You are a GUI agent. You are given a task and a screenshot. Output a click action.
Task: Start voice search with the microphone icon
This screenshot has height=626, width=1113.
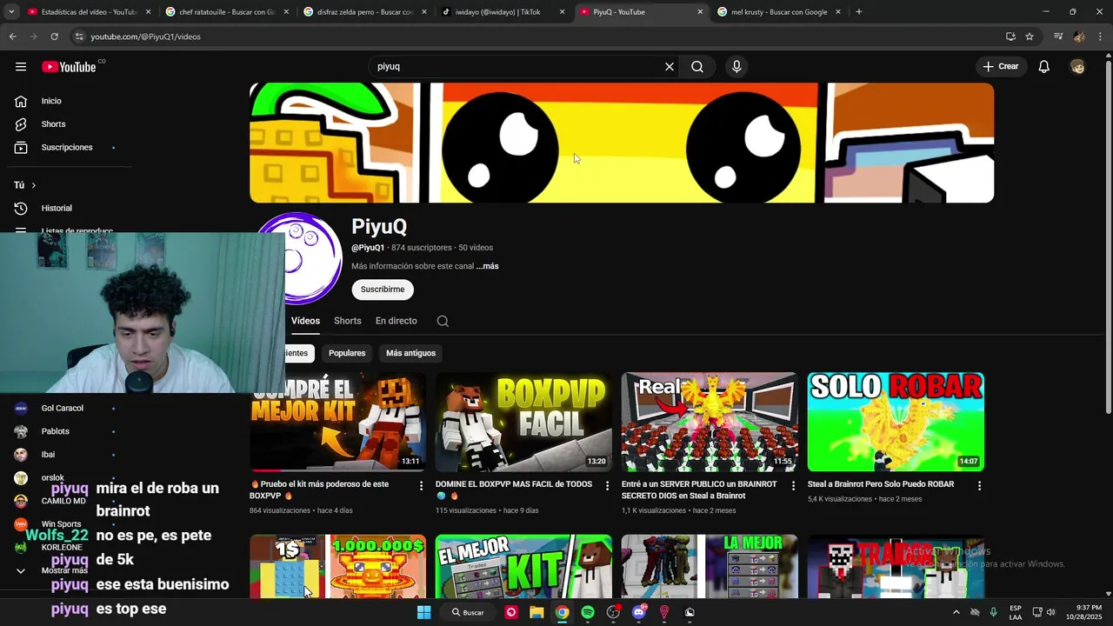(736, 67)
